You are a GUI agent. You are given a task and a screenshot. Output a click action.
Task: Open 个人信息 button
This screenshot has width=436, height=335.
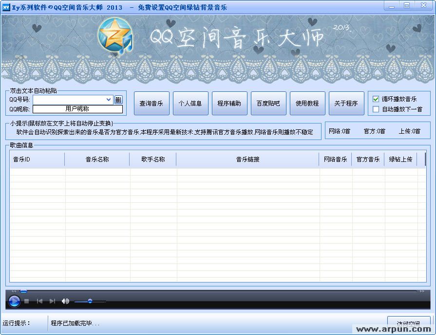190,103
